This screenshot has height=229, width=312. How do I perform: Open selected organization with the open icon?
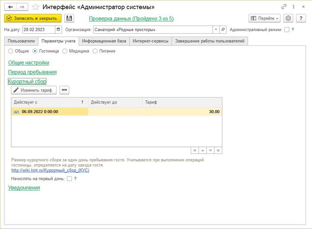pos(223,29)
